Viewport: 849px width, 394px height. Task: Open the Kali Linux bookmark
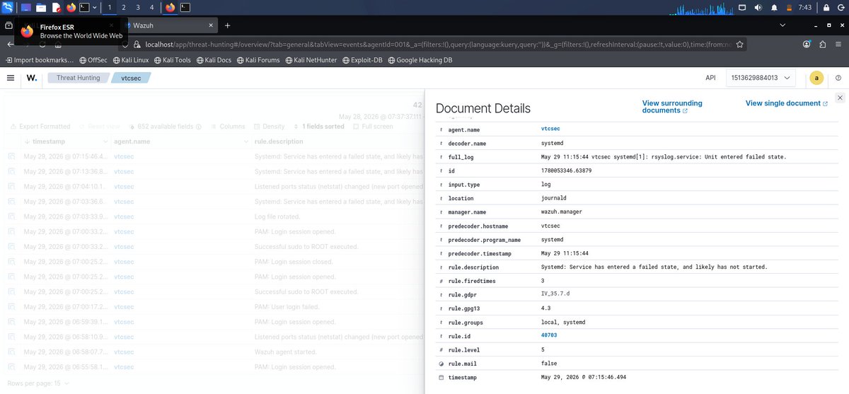[x=130, y=60]
